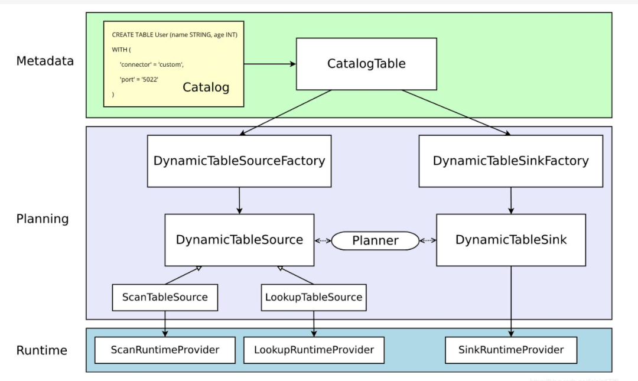Select the DynamicTableSourceFactory node

(239, 159)
